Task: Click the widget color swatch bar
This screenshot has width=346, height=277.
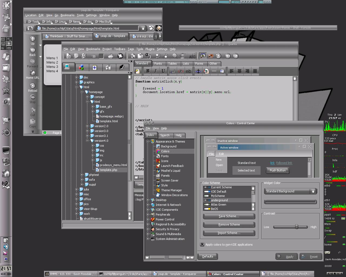Action: [290, 202]
